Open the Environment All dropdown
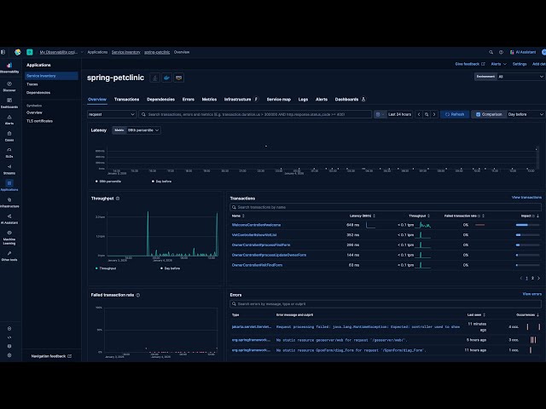This screenshot has height=409, width=546. tap(509, 77)
